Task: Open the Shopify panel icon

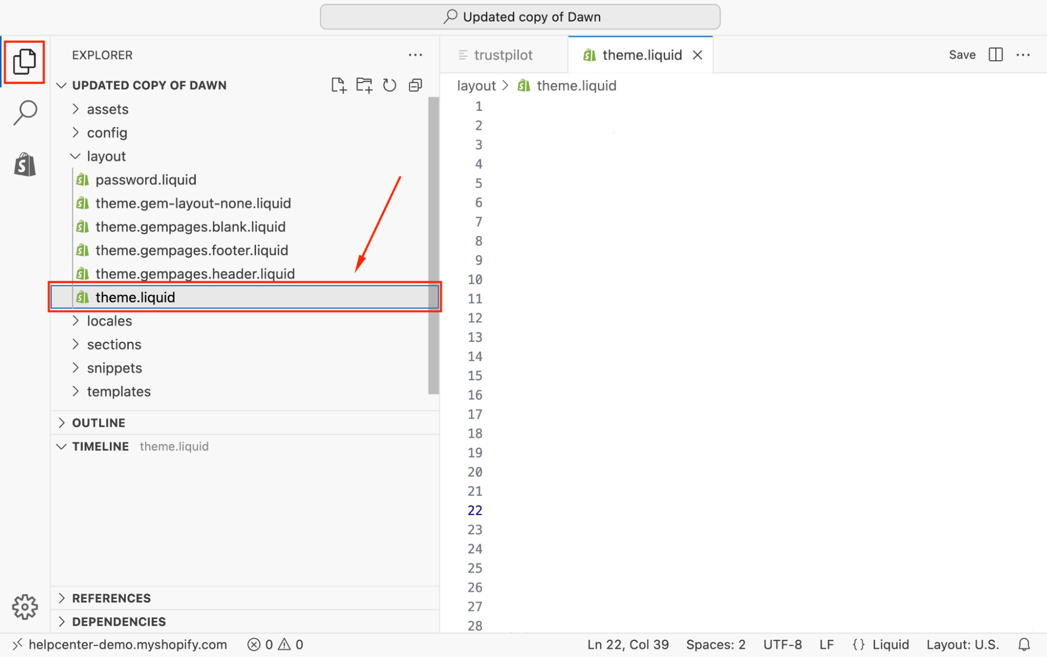Action: coord(25,164)
